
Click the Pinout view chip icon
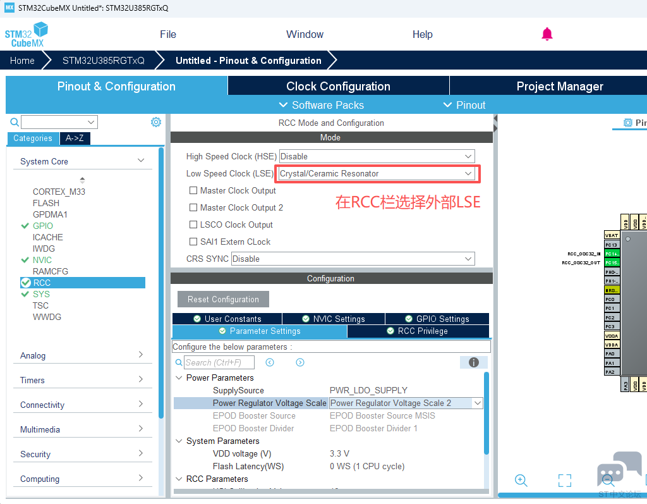pos(627,123)
